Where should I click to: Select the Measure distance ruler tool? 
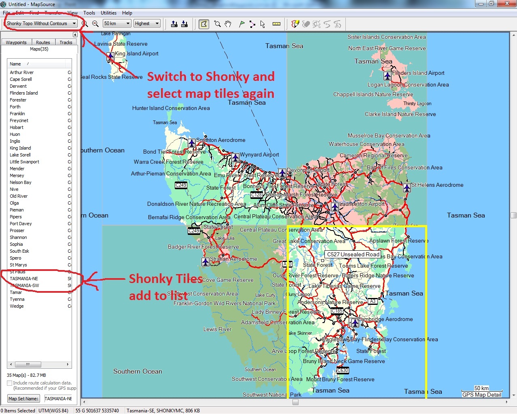[x=276, y=24]
